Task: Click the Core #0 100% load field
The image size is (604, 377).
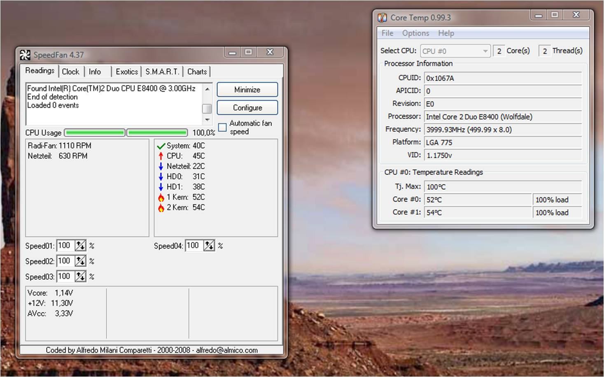Action: coord(557,200)
